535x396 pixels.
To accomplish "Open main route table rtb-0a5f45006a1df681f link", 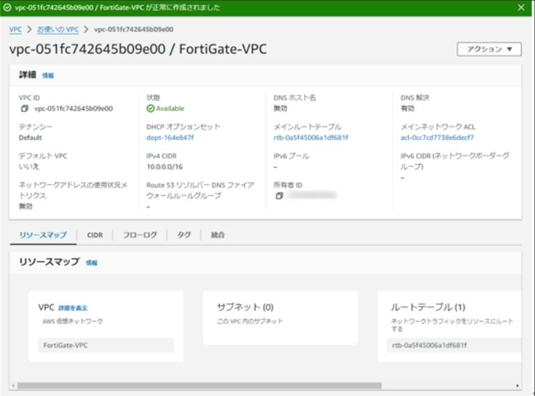I will [x=311, y=138].
